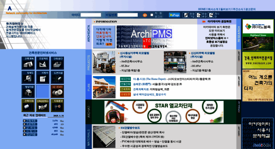Screen dimensions: 275x149
Task: Open 회사소개 in top menu
Action: coord(213,9)
